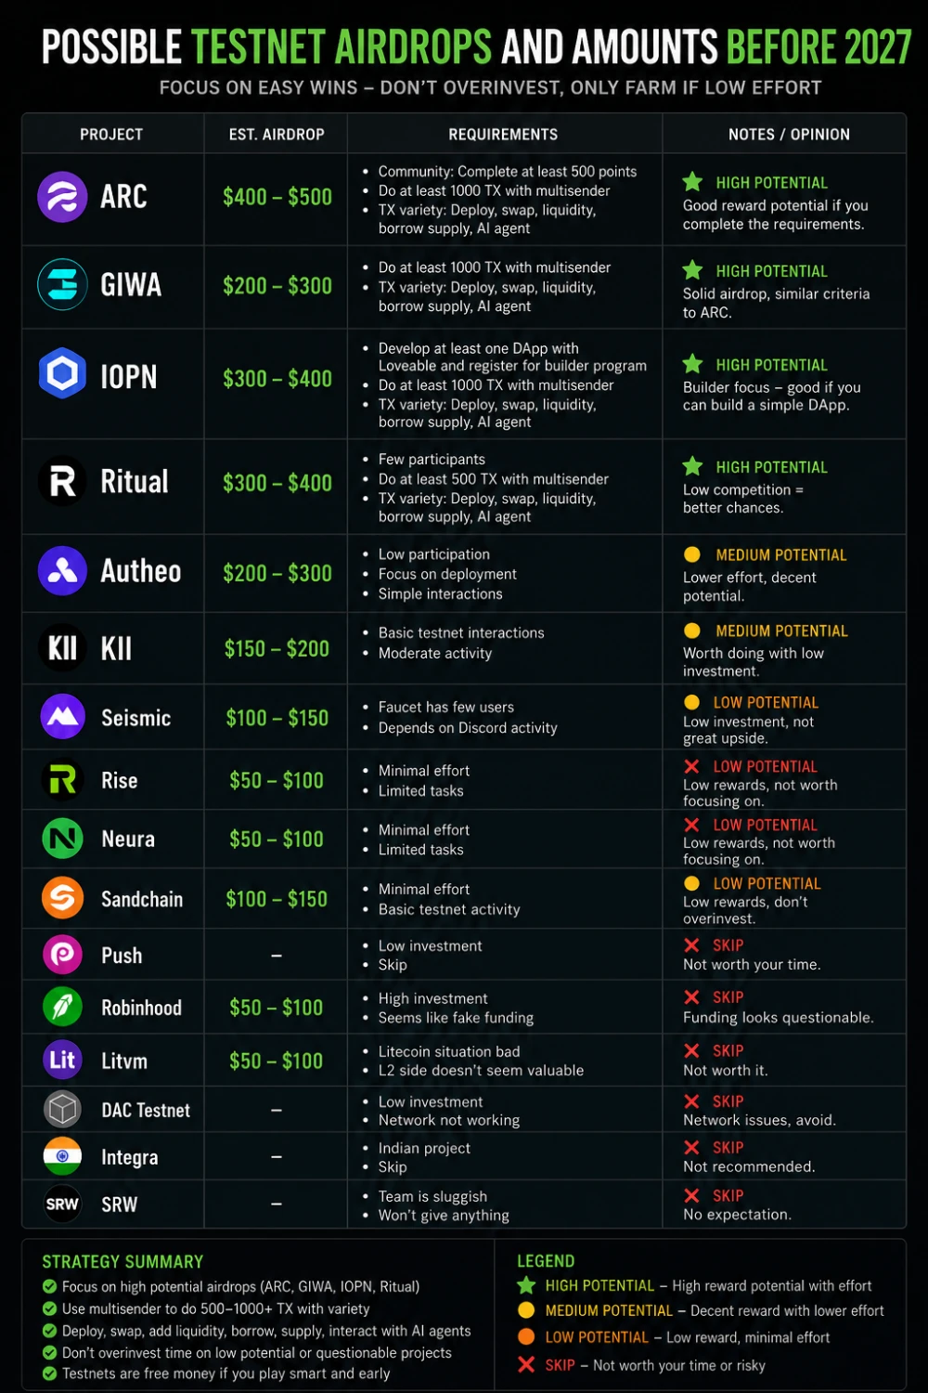Select the Seismic mountain logo icon

pos(62,717)
